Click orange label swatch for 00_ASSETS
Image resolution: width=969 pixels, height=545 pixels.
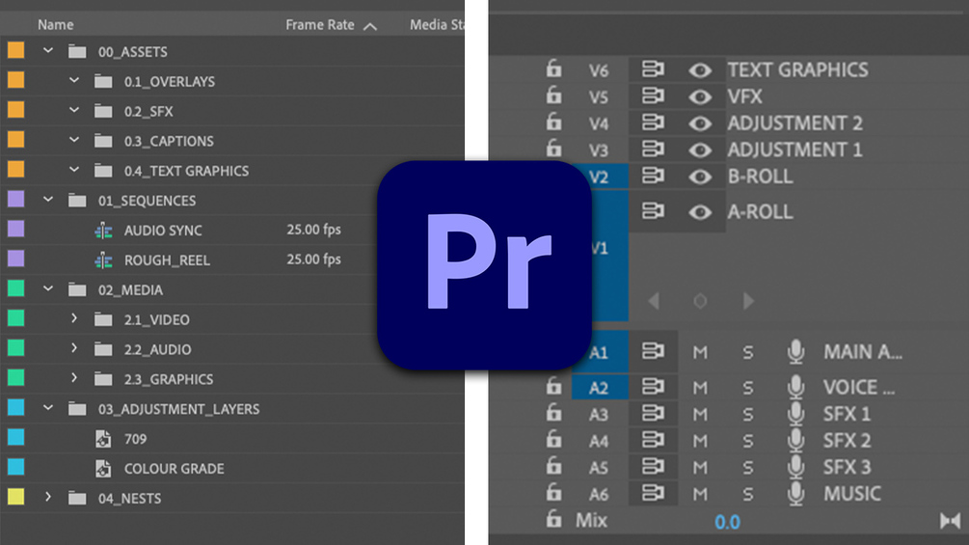click(x=16, y=50)
